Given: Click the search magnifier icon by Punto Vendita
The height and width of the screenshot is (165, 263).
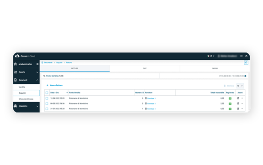Looking at the screenshot, I should [x=44, y=76].
